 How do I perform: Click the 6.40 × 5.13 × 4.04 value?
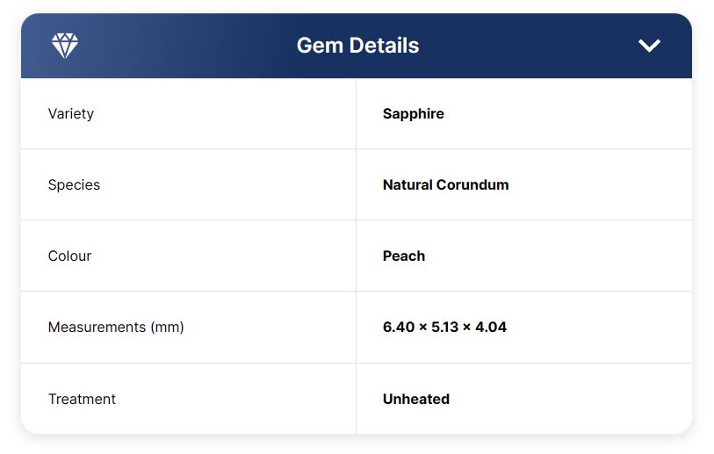(x=444, y=327)
